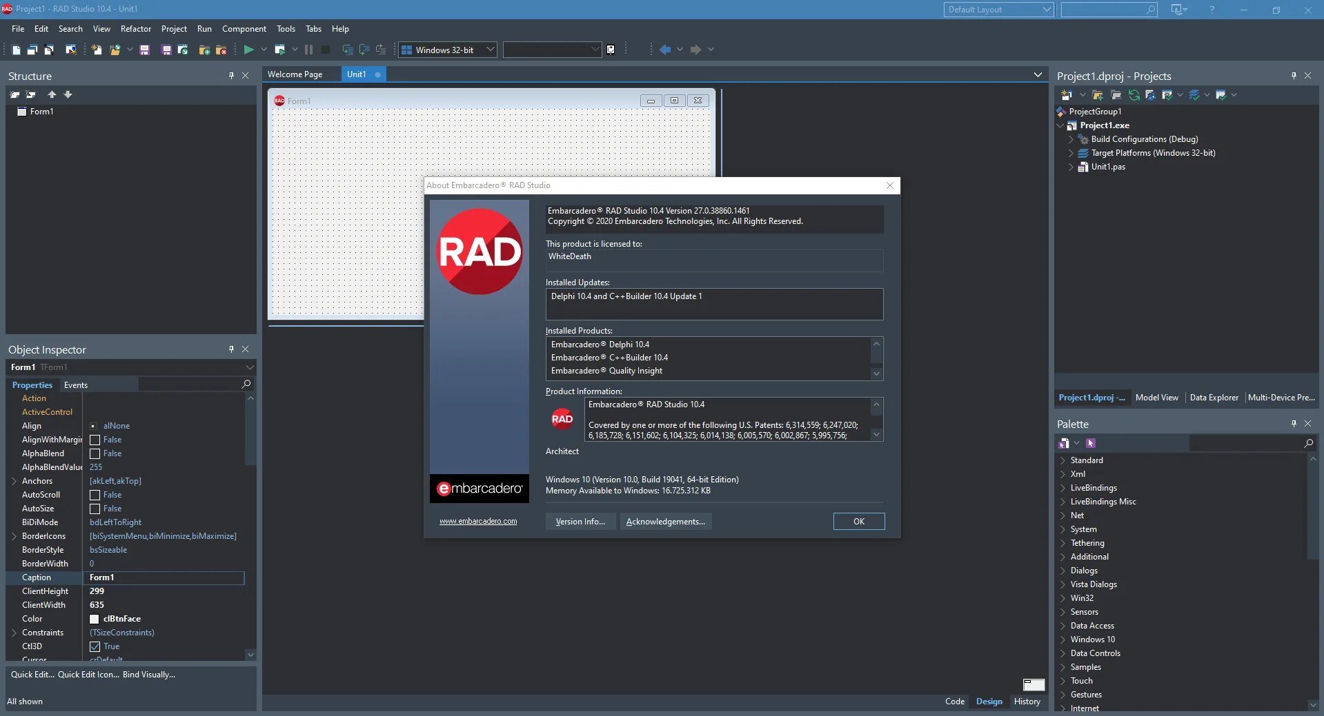Select Form1 in the Structure tree
The height and width of the screenshot is (716, 1324).
click(41, 112)
